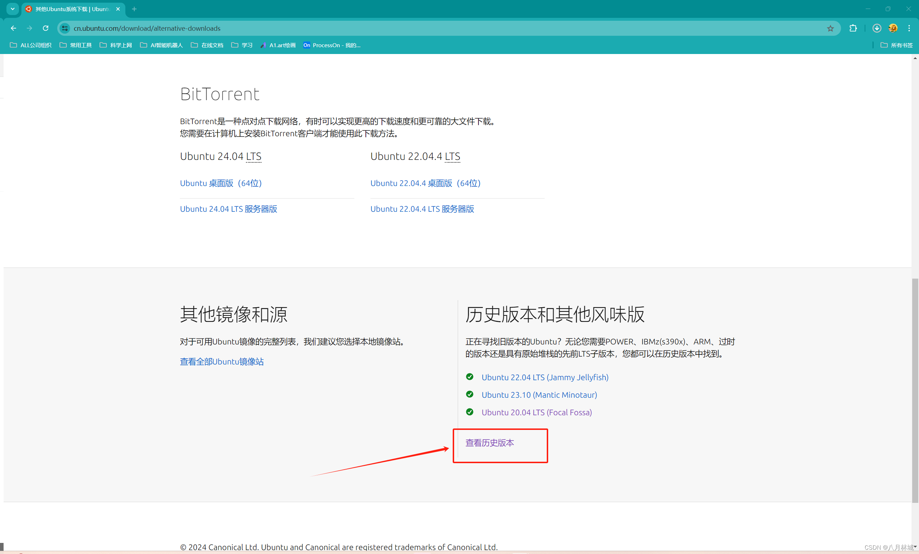
Task: Click the site information icon
Action: [x=65, y=28]
